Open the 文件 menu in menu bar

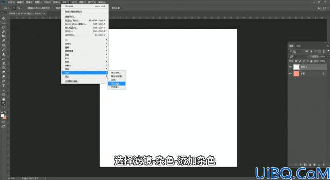11,2
